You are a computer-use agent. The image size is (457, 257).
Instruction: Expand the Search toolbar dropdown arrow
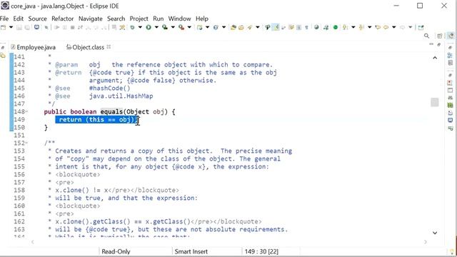(x=258, y=27)
